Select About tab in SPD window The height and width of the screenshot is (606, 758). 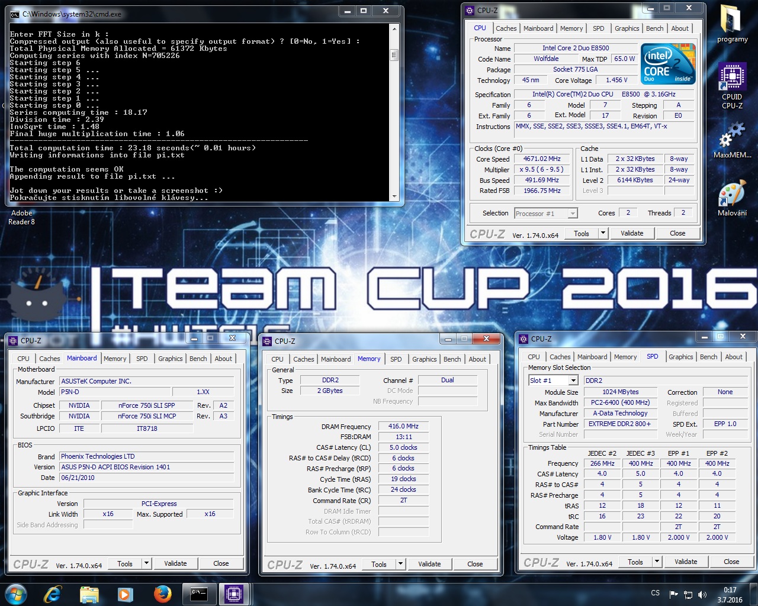[x=734, y=357]
